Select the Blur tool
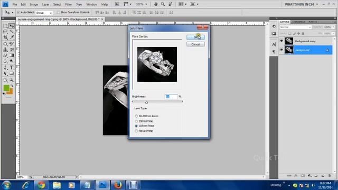This screenshot has height=190, width=338. 5,61
